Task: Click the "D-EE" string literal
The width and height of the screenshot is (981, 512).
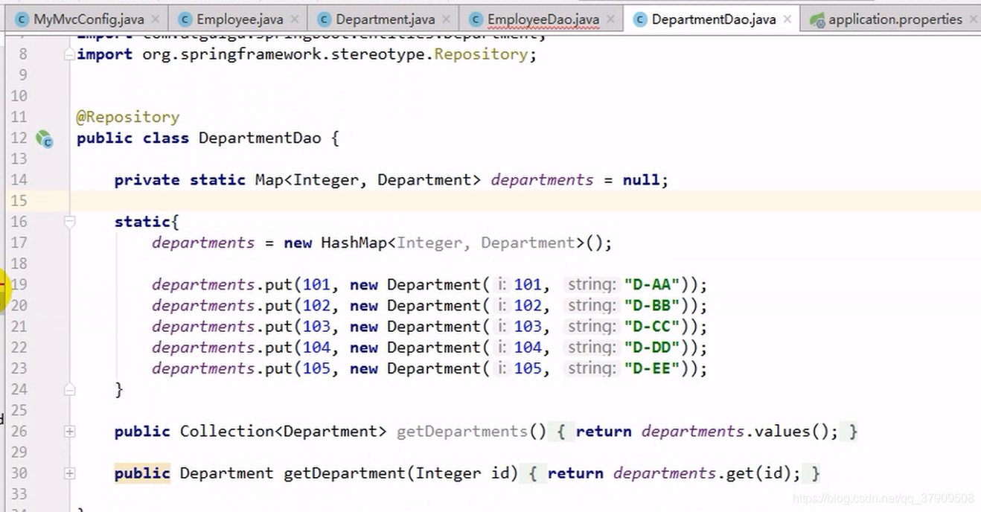Action: (x=653, y=368)
